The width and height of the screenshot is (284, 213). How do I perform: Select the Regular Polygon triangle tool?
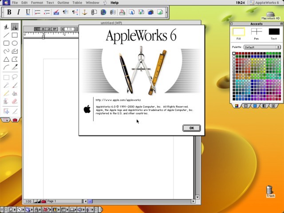coord(6,59)
